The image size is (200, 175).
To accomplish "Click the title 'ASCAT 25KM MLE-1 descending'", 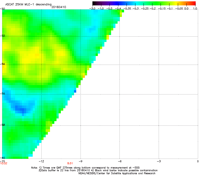I will (28, 5).
